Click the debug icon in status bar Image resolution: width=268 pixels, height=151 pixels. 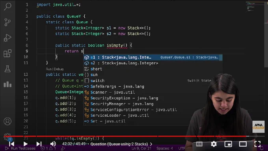coord(63,148)
